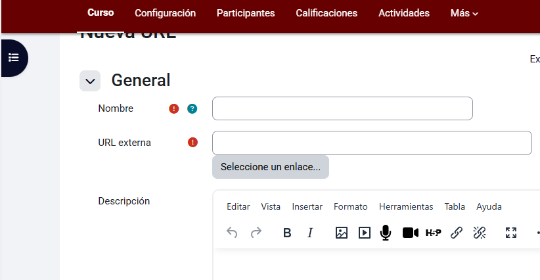Image resolution: width=540 pixels, height=280 pixels.
Task: Collapse the General section chevron
Action: tap(90, 81)
